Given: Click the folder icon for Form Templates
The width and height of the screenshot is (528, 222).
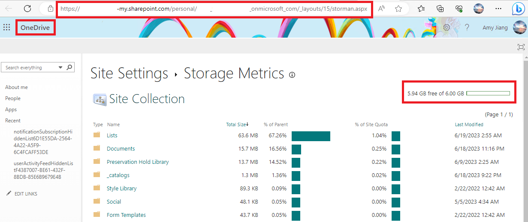Looking at the screenshot, I should tap(97, 215).
